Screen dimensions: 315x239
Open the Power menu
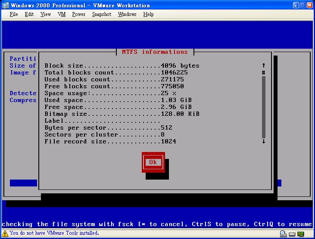pos(79,14)
